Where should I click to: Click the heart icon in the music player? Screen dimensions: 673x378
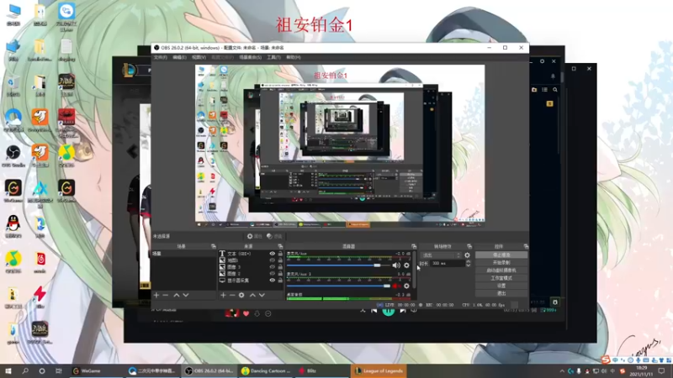click(x=246, y=313)
